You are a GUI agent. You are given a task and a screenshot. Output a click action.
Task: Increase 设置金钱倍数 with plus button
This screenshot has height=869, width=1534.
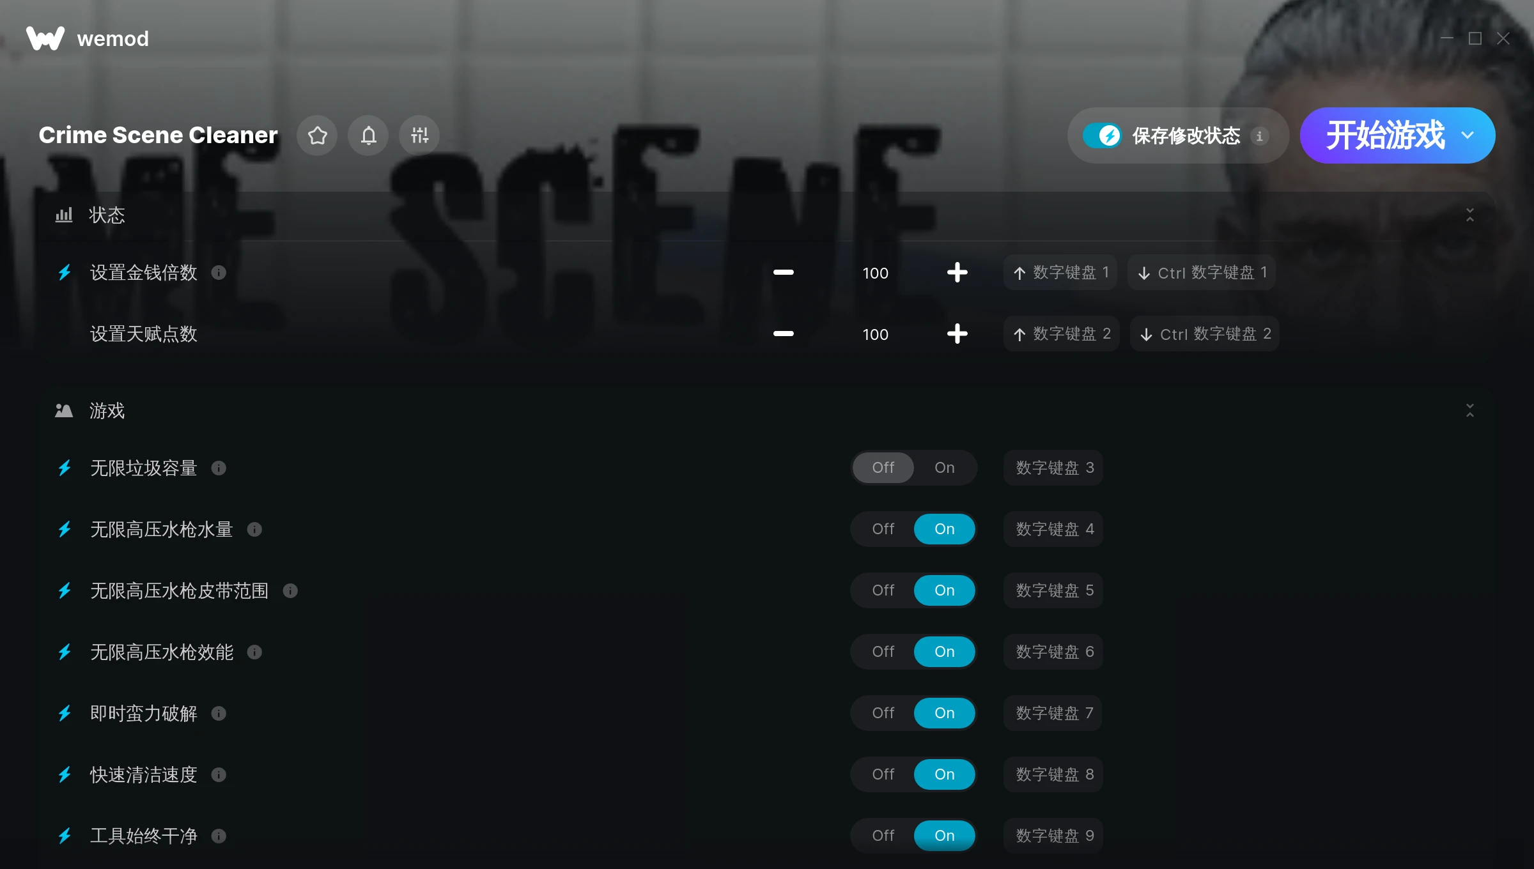[957, 273]
